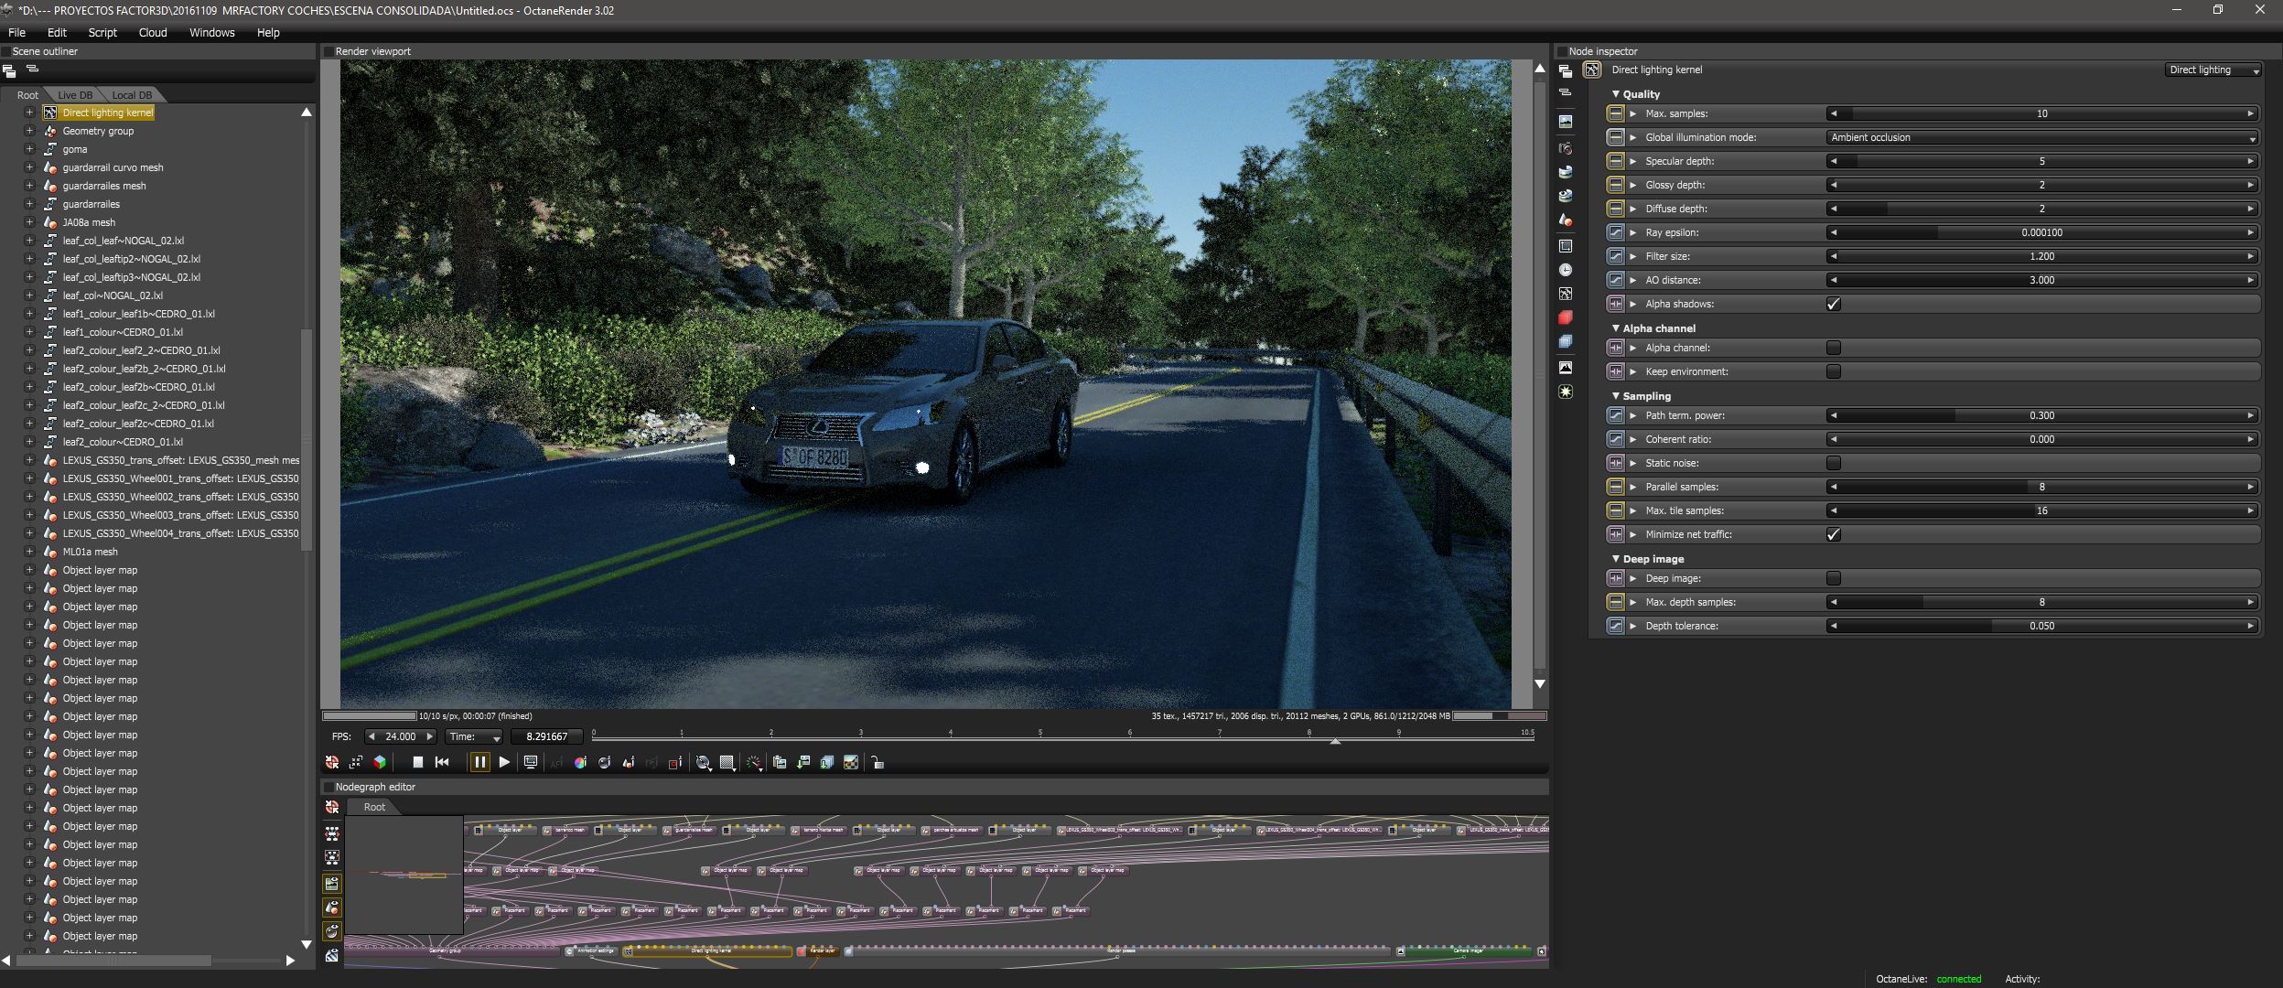The width and height of the screenshot is (2283, 988).
Task: Click the recenter view target icon
Action: pos(332,762)
